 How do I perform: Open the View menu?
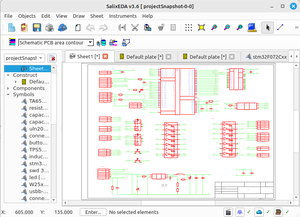tap(62, 16)
